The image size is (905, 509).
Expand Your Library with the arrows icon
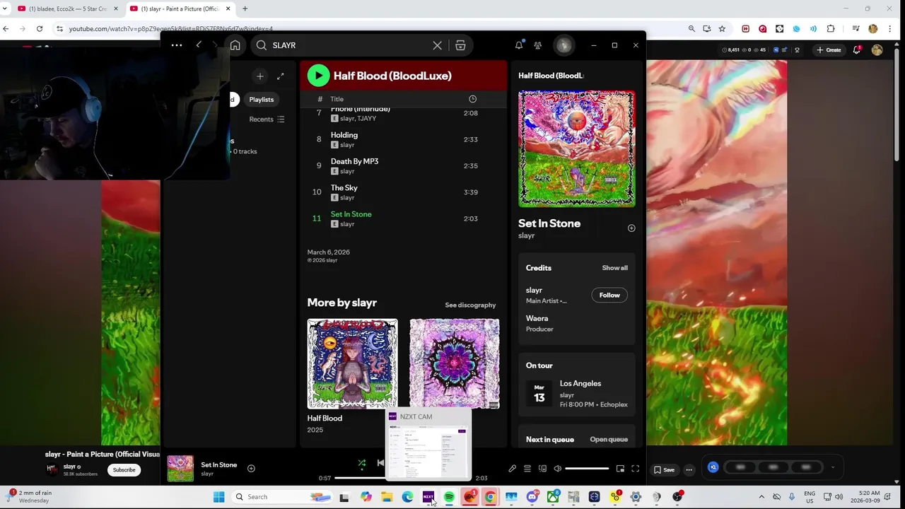pos(280,76)
